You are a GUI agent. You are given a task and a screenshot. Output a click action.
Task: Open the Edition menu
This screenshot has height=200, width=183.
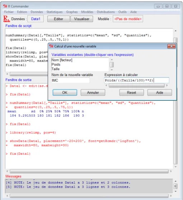coord(22,12)
